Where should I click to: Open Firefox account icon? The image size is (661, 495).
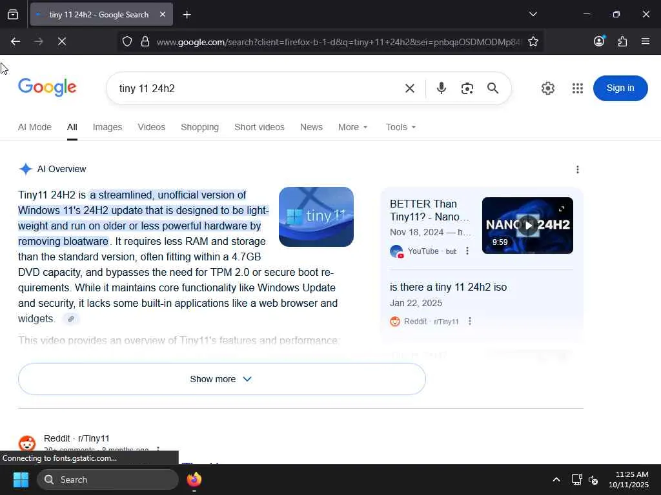[599, 41]
